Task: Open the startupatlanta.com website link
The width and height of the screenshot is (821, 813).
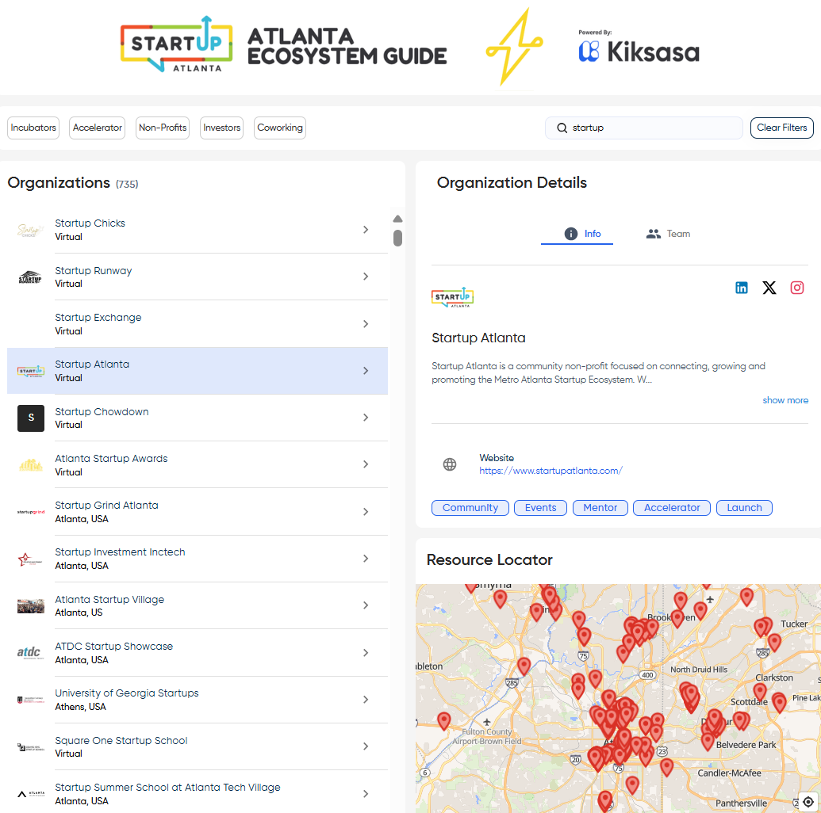Action: [551, 470]
